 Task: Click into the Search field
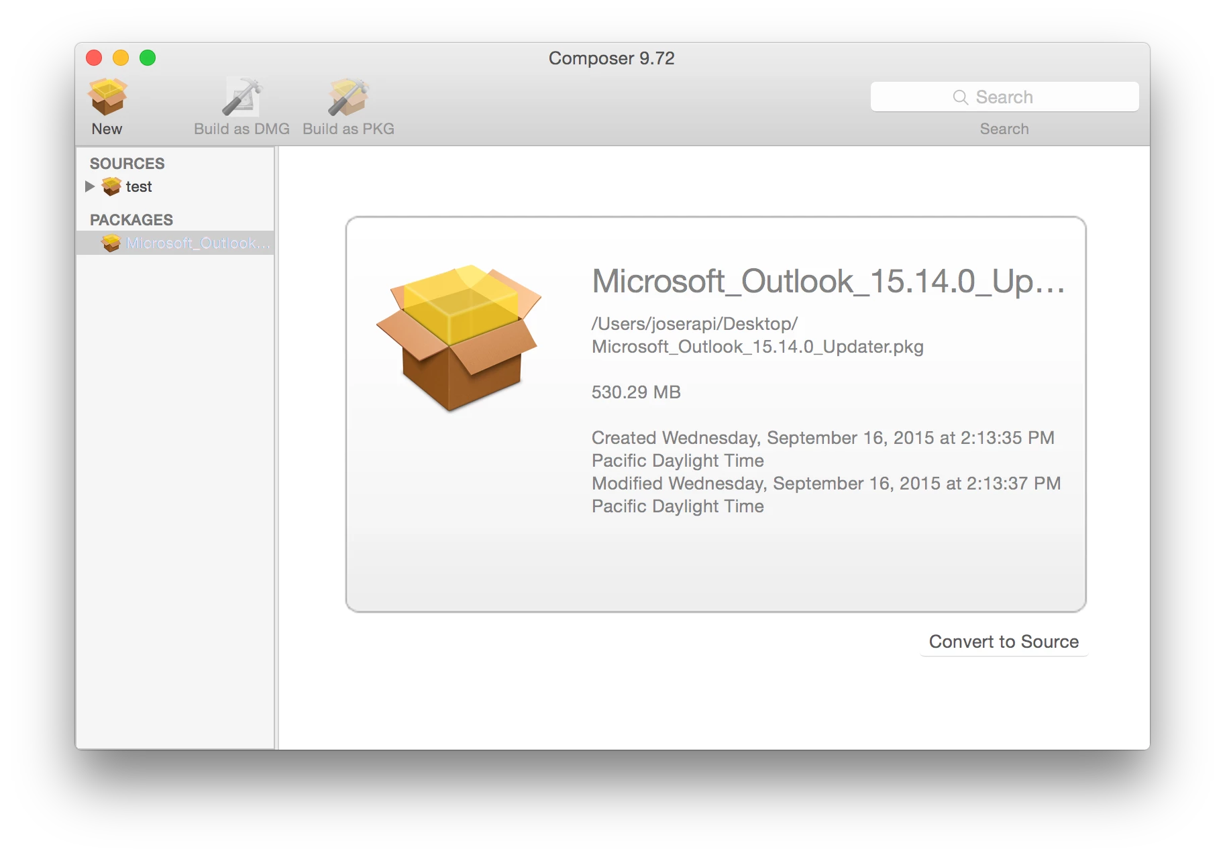click(1004, 97)
